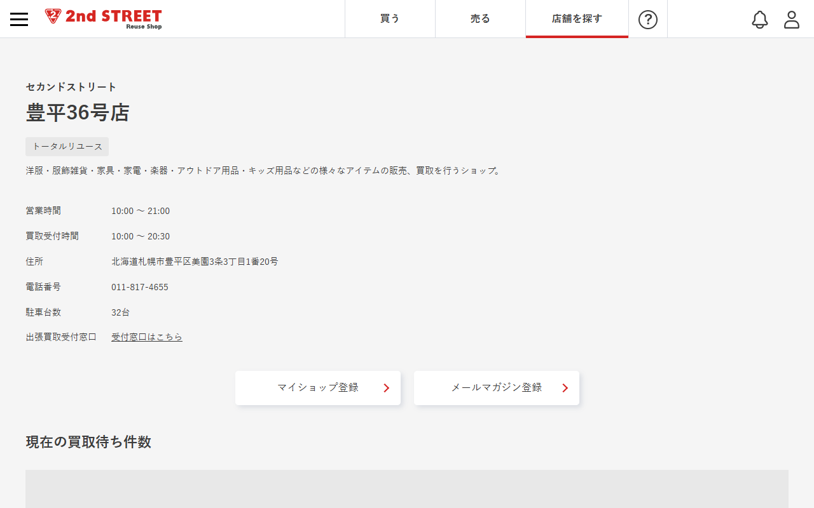Viewport: 814px width, 508px height.
Task: Click セカンドストリート brand label
Action: click(71, 87)
